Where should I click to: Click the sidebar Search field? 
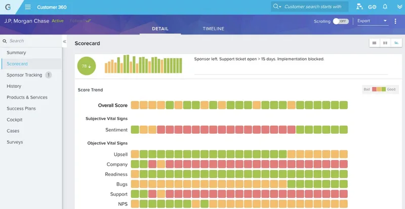[31, 41]
